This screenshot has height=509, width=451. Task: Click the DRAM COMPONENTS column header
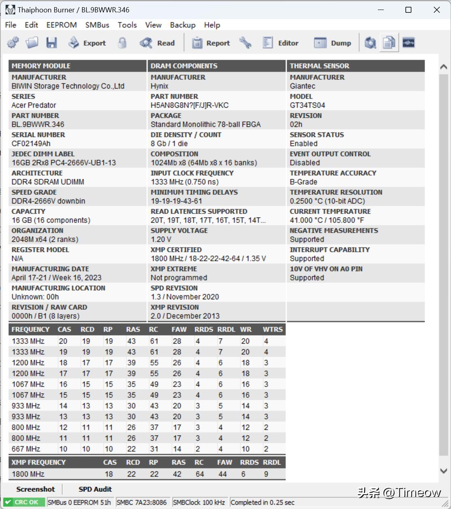[x=217, y=66]
